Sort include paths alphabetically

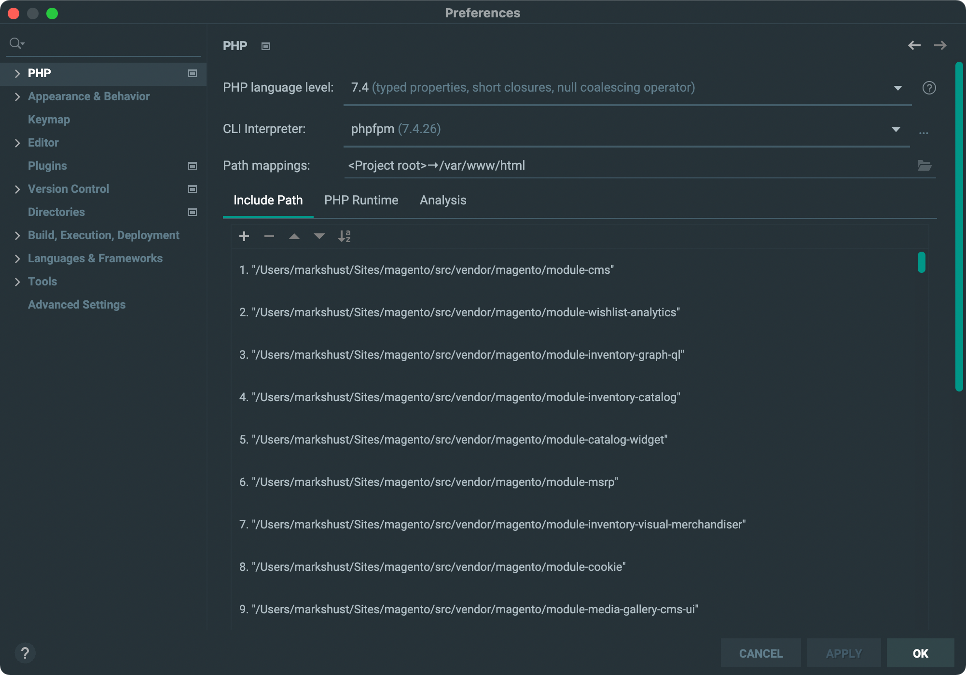click(x=345, y=236)
